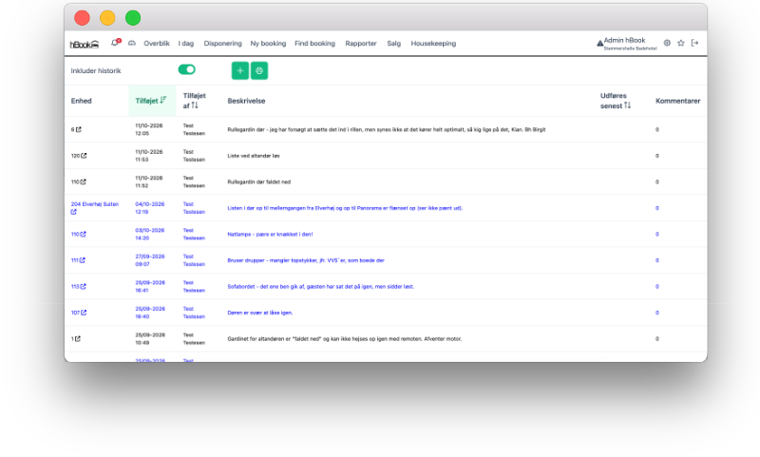Click comment count 0 in unit 6 row

point(657,129)
